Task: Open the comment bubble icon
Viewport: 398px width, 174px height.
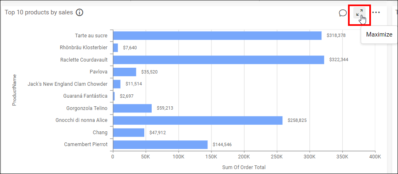Action: (x=343, y=13)
